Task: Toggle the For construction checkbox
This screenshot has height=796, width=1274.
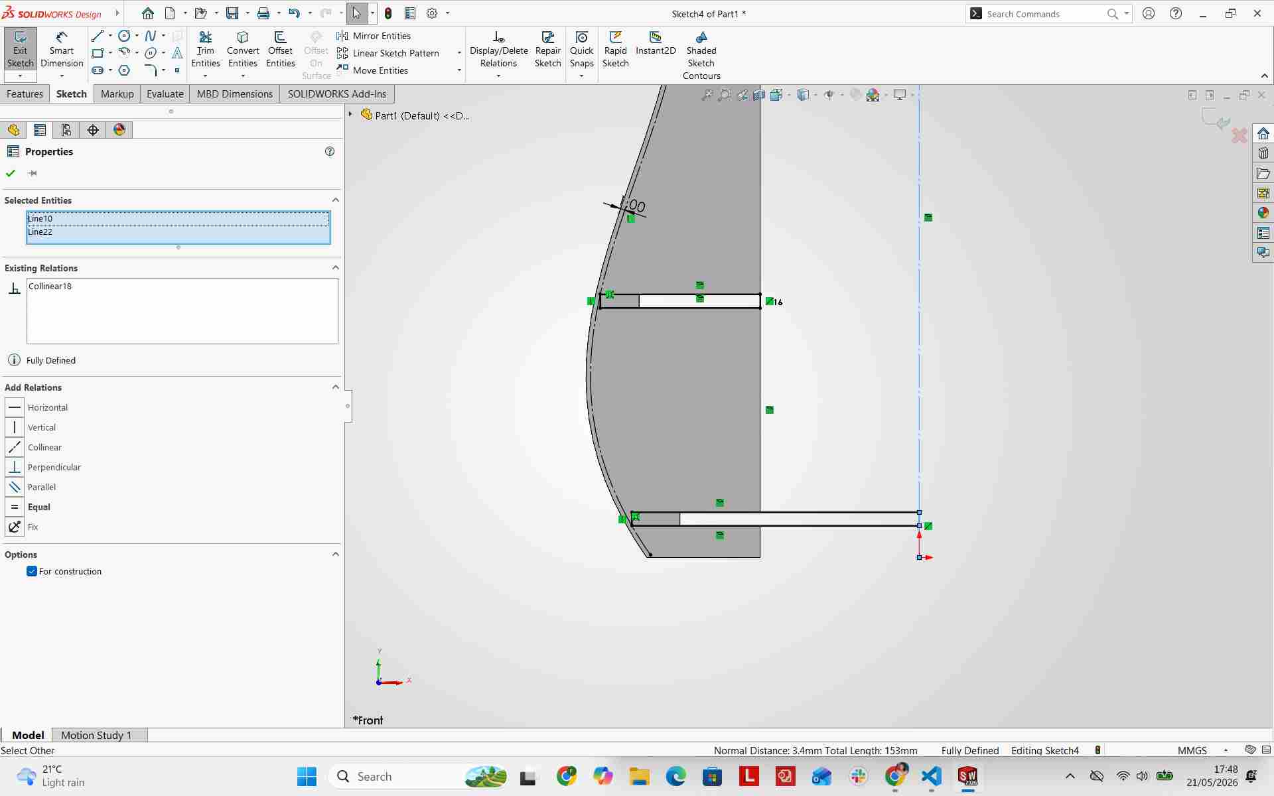Action: [x=32, y=571]
